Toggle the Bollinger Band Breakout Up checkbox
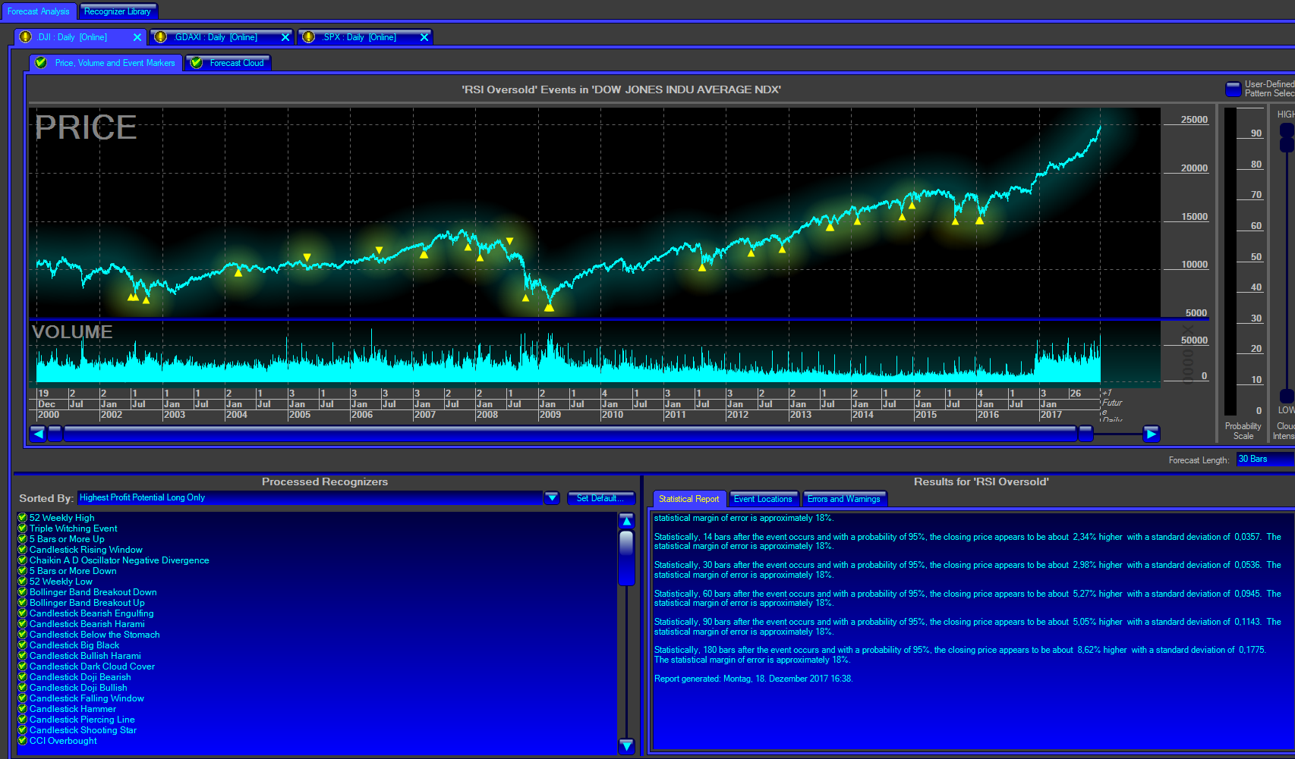This screenshot has height=759, width=1295. (23, 603)
